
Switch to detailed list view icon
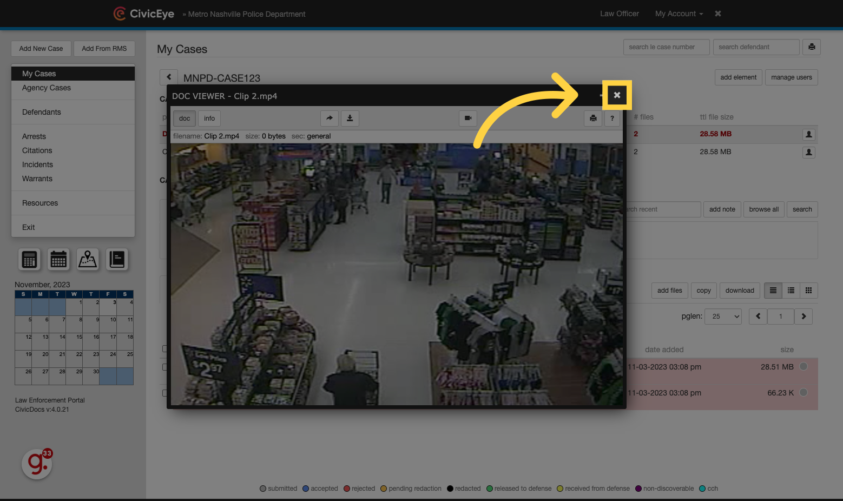pos(791,291)
